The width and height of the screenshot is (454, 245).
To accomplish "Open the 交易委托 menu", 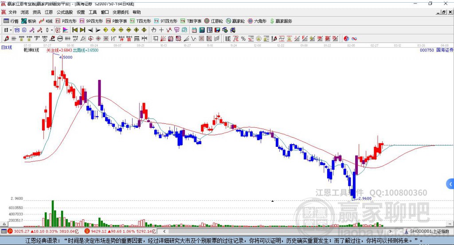I will pos(121,12).
